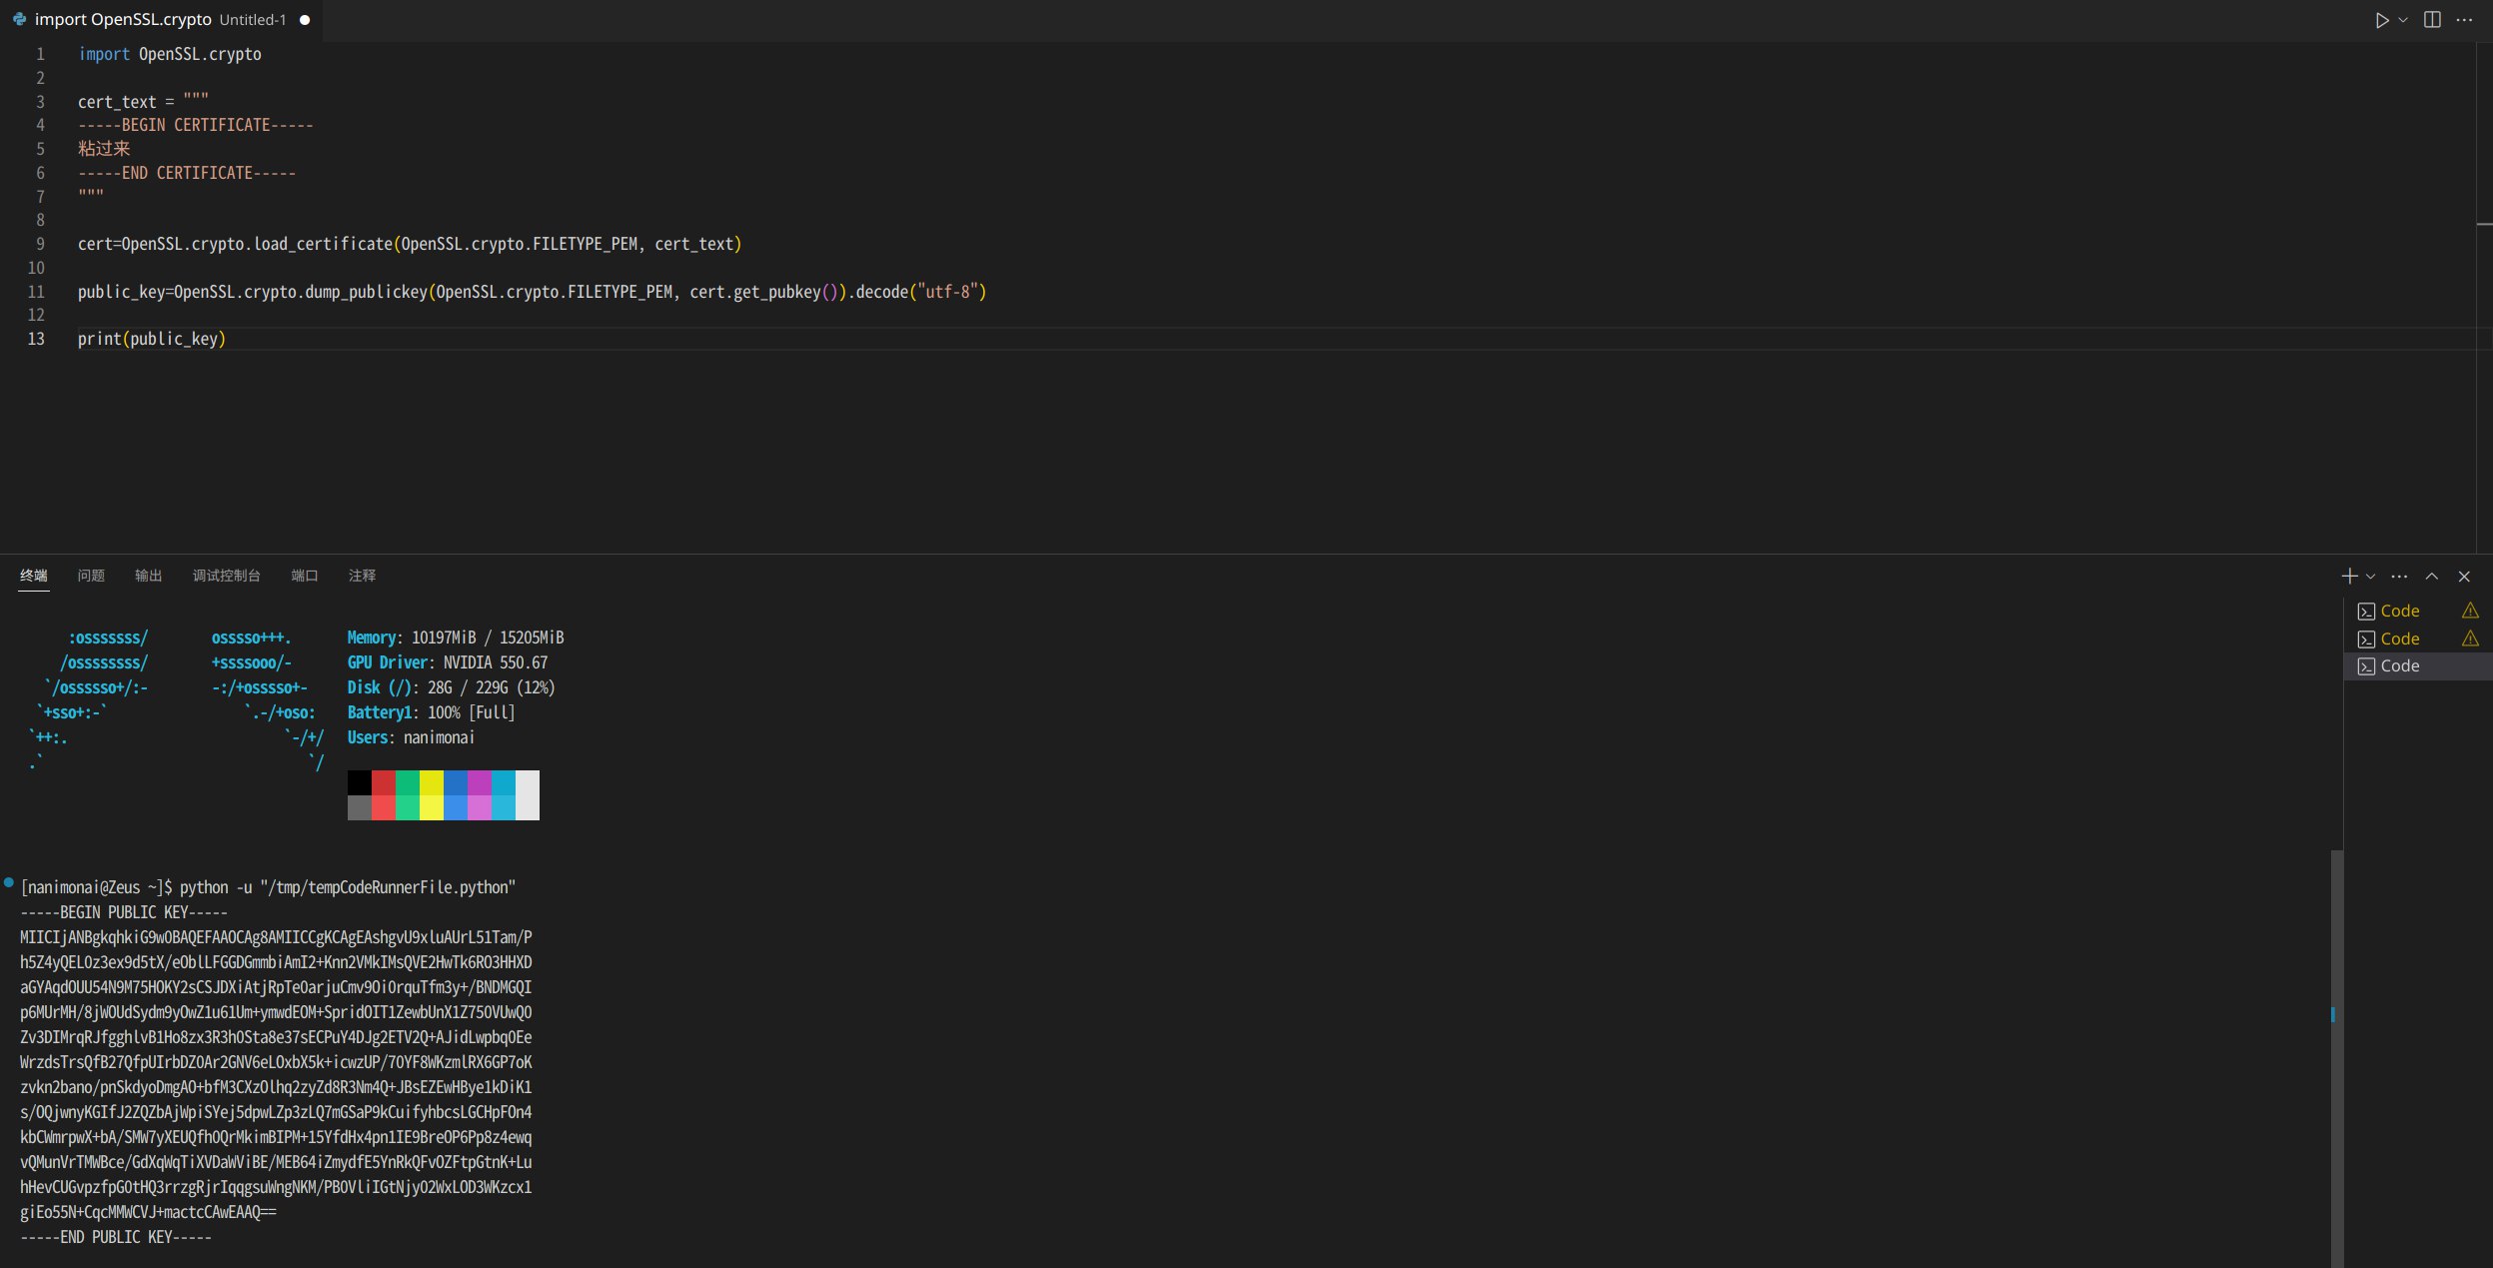Close the terminal panel with the X
Image resolution: width=2493 pixels, height=1268 pixels.
(2463, 576)
